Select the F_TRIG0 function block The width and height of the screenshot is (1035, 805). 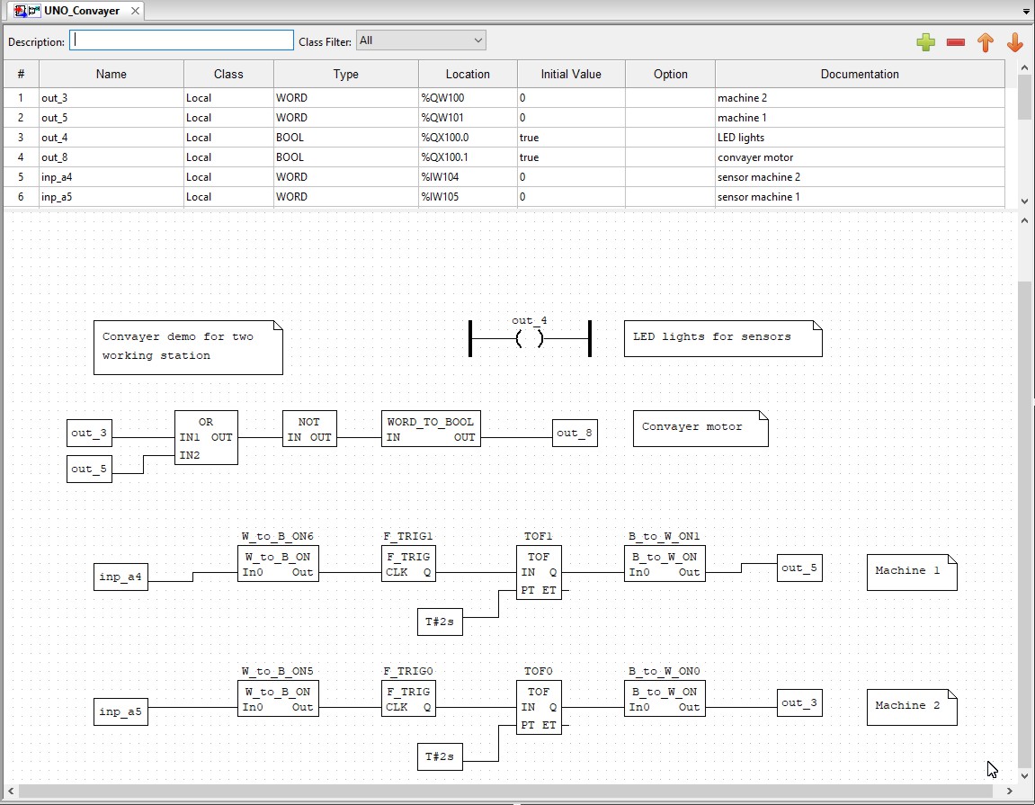coord(408,698)
